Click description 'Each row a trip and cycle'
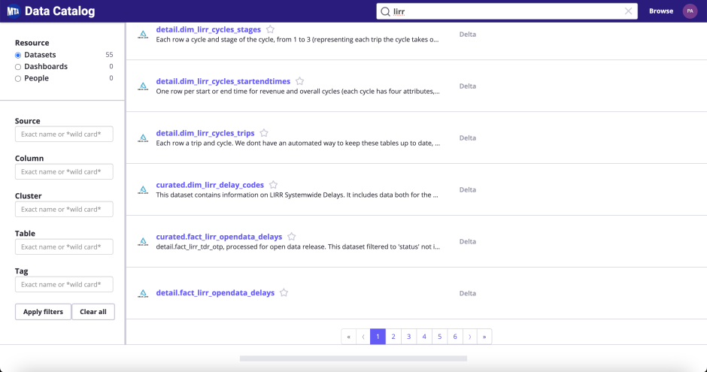This screenshot has height=372, width=707. [298, 144]
